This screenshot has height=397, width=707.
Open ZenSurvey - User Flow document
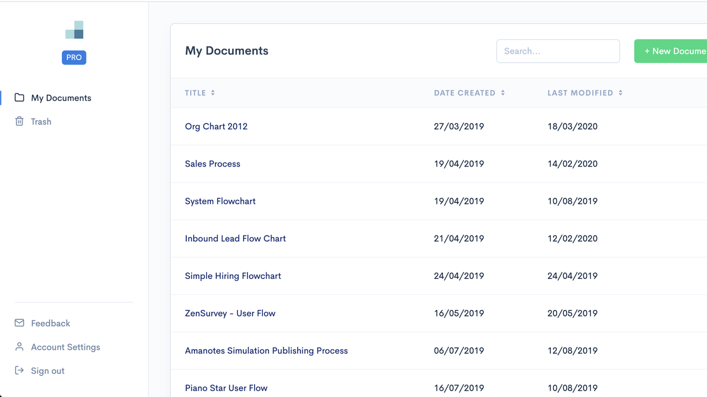pyautogui.click(x=230, y=313)
